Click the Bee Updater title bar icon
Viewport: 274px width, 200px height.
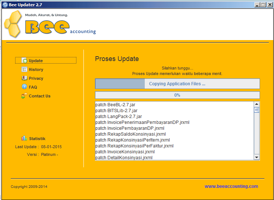click(5, 5)
